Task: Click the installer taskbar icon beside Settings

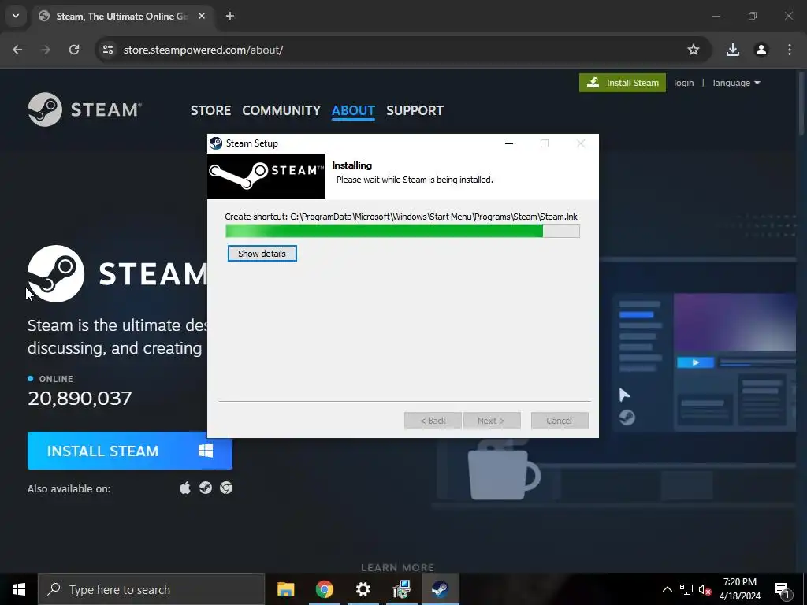Action: [x=401, y=589]
